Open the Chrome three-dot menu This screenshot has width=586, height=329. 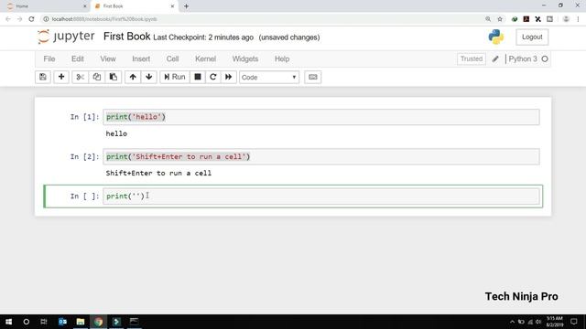click(x=578, y=19)
